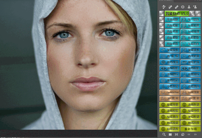202x138 pixels.
Task: Apply 清新粉调 fresh pink preset
Action: click(191, 104)
